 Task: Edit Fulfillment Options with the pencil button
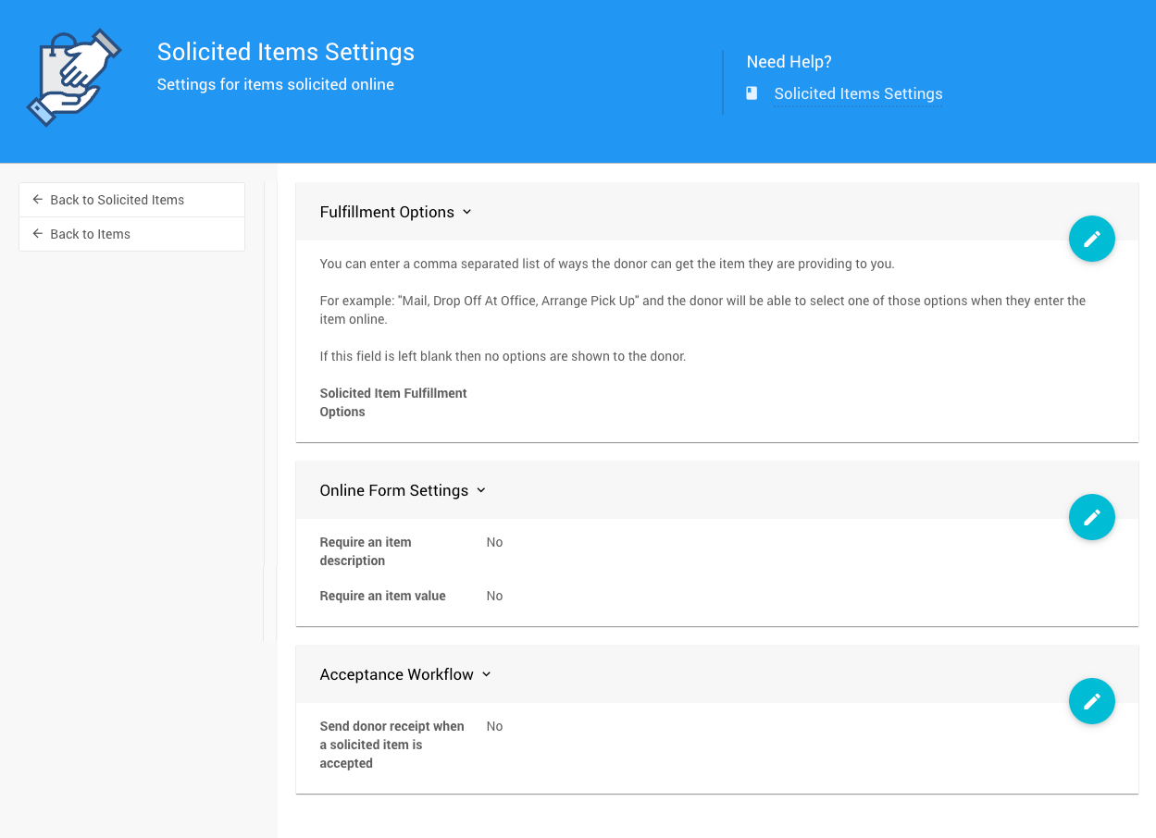click(x=1091, y=239)
